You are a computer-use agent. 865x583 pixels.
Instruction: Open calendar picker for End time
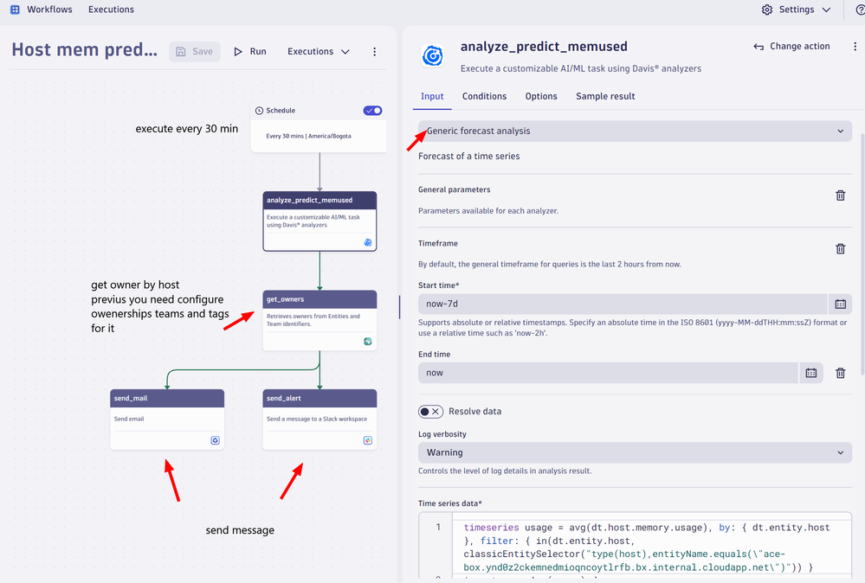(x=810, y=373)
